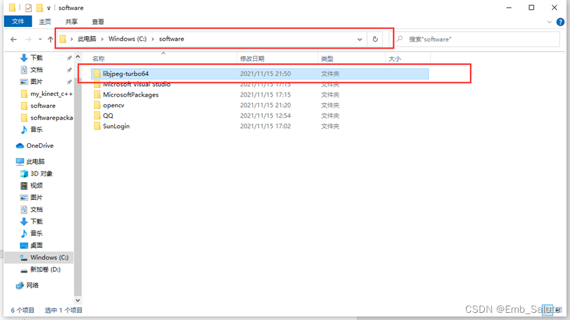Select the Microsoft Visual Studio folder
This screenshot has height=320, width=570.
point(136,84)
